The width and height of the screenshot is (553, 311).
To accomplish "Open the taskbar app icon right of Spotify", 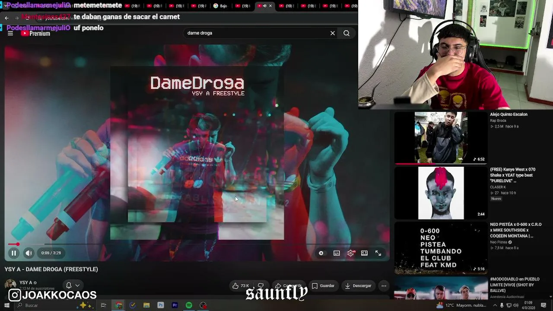I will pyautogui.click(x=203, y=305).
